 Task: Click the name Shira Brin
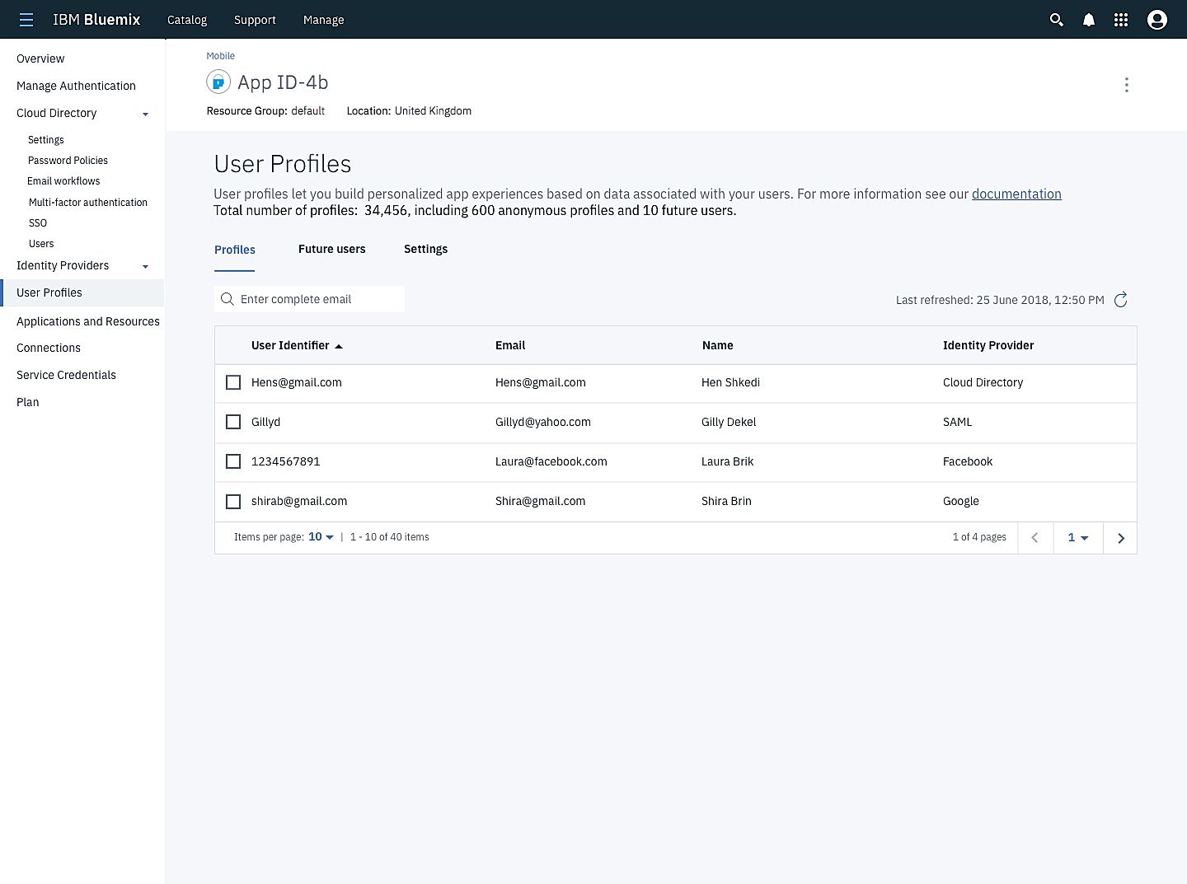[727, 501]
